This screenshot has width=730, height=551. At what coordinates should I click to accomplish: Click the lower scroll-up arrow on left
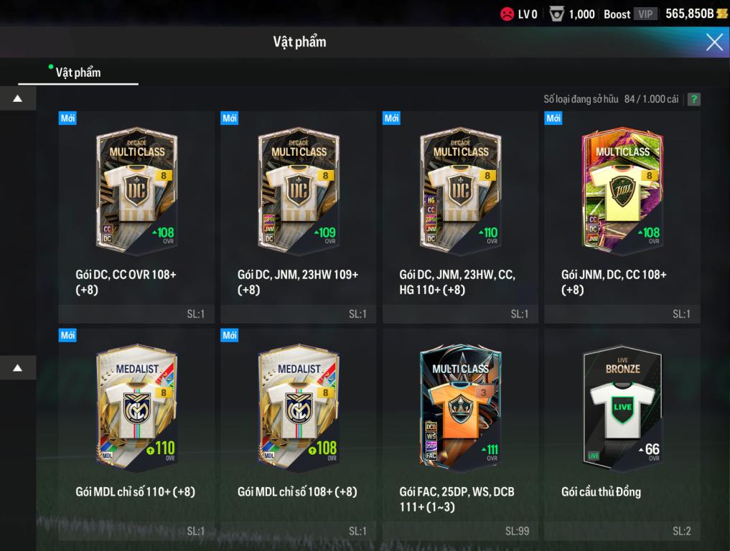point(18,367)
